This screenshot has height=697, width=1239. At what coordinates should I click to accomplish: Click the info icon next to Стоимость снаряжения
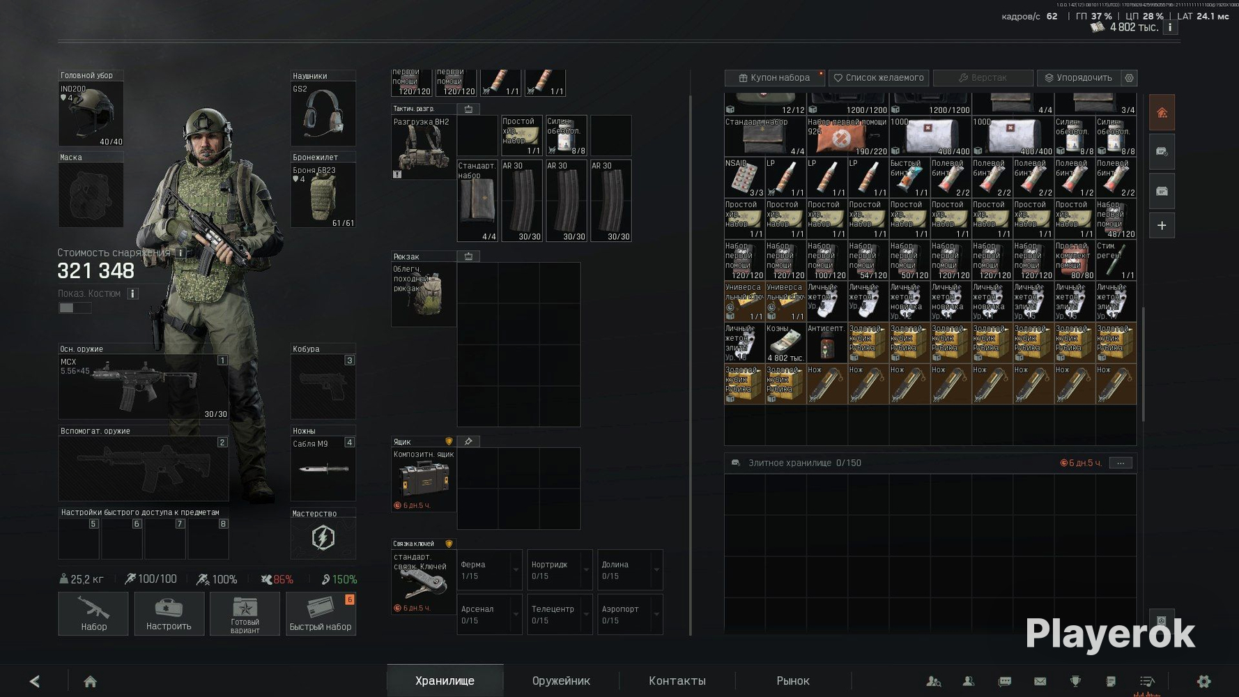pos(180,253)
